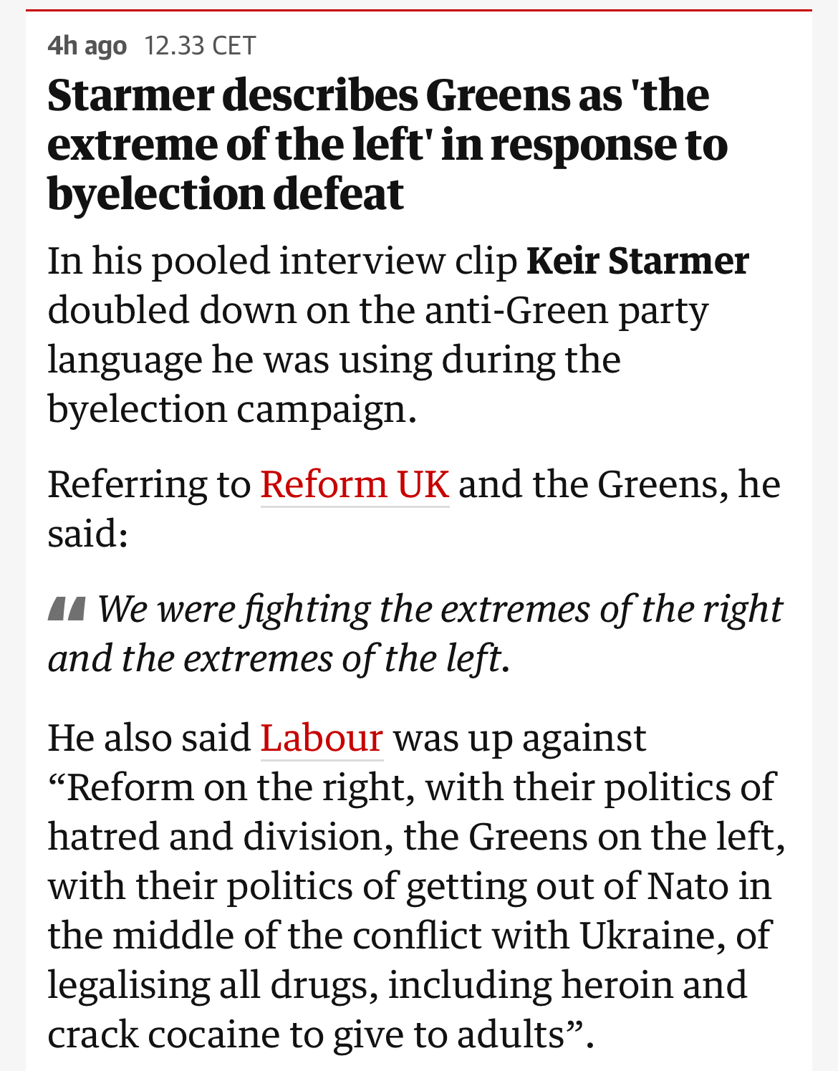Click "He also said" before the Labour link
The image size is (838, 1071).
click(149, 739)
